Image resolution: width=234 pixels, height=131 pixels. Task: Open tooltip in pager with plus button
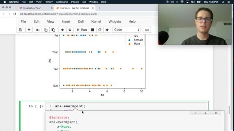[205, 113]
